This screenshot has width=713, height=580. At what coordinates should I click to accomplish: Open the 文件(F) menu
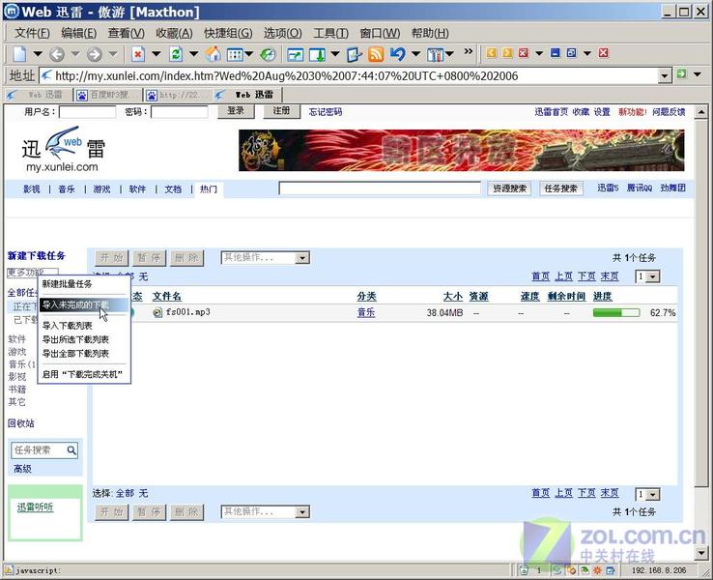pos(32,33)
